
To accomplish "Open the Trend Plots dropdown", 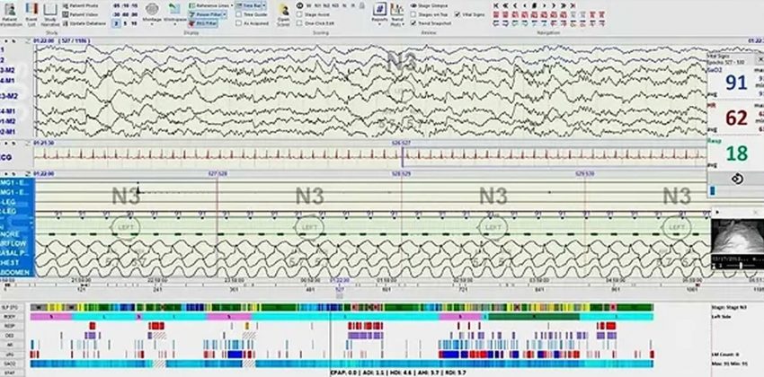I will (397, 13).
